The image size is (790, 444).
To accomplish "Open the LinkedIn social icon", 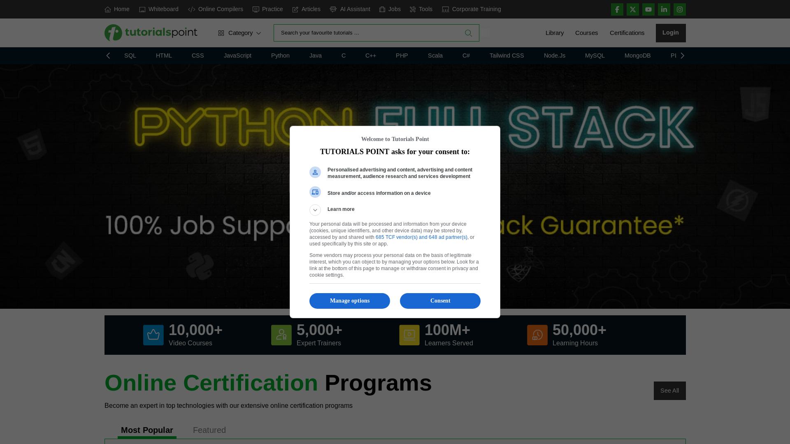I will click(x=664, y=9).
